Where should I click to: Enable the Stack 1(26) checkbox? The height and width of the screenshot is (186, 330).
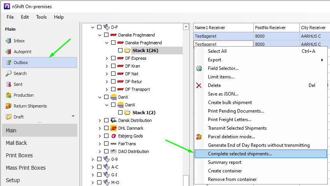tap(120, 50)
